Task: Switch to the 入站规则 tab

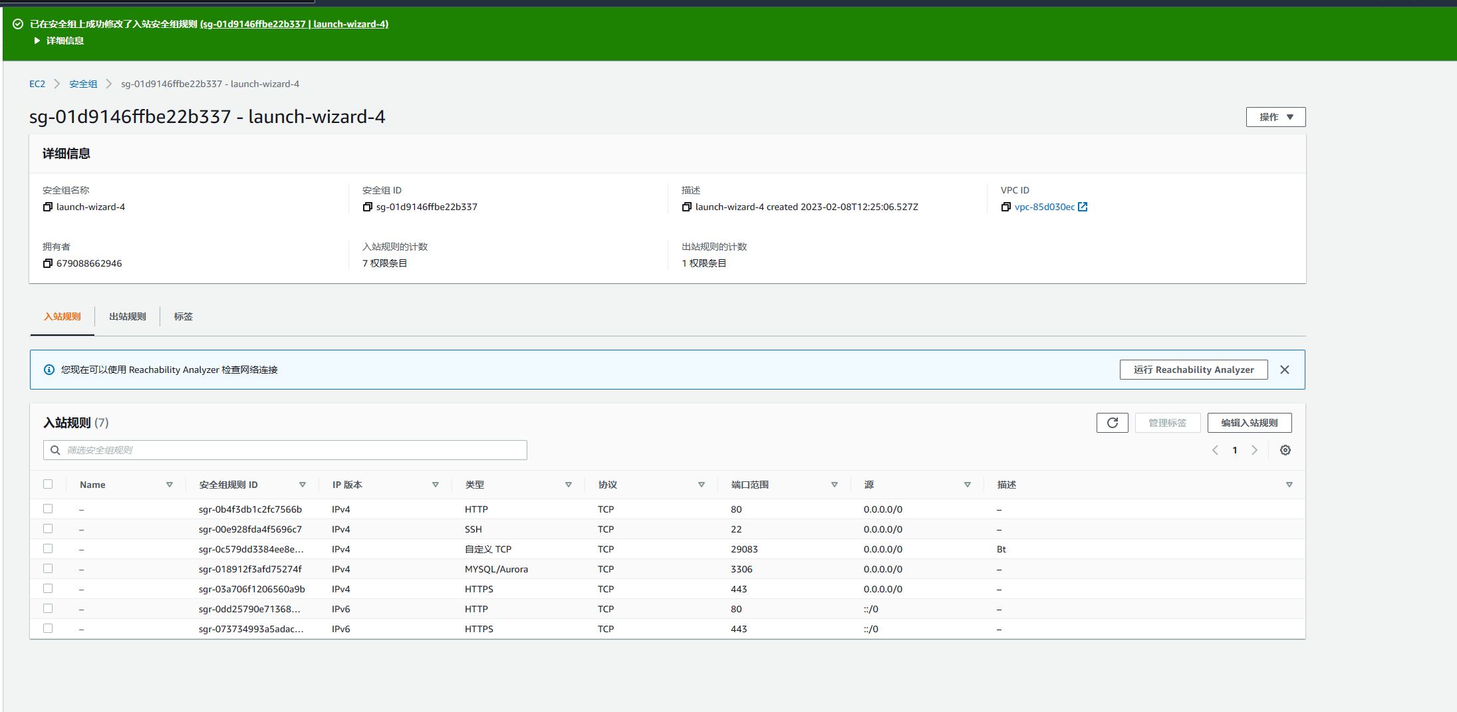Action: tap(63, 316)
